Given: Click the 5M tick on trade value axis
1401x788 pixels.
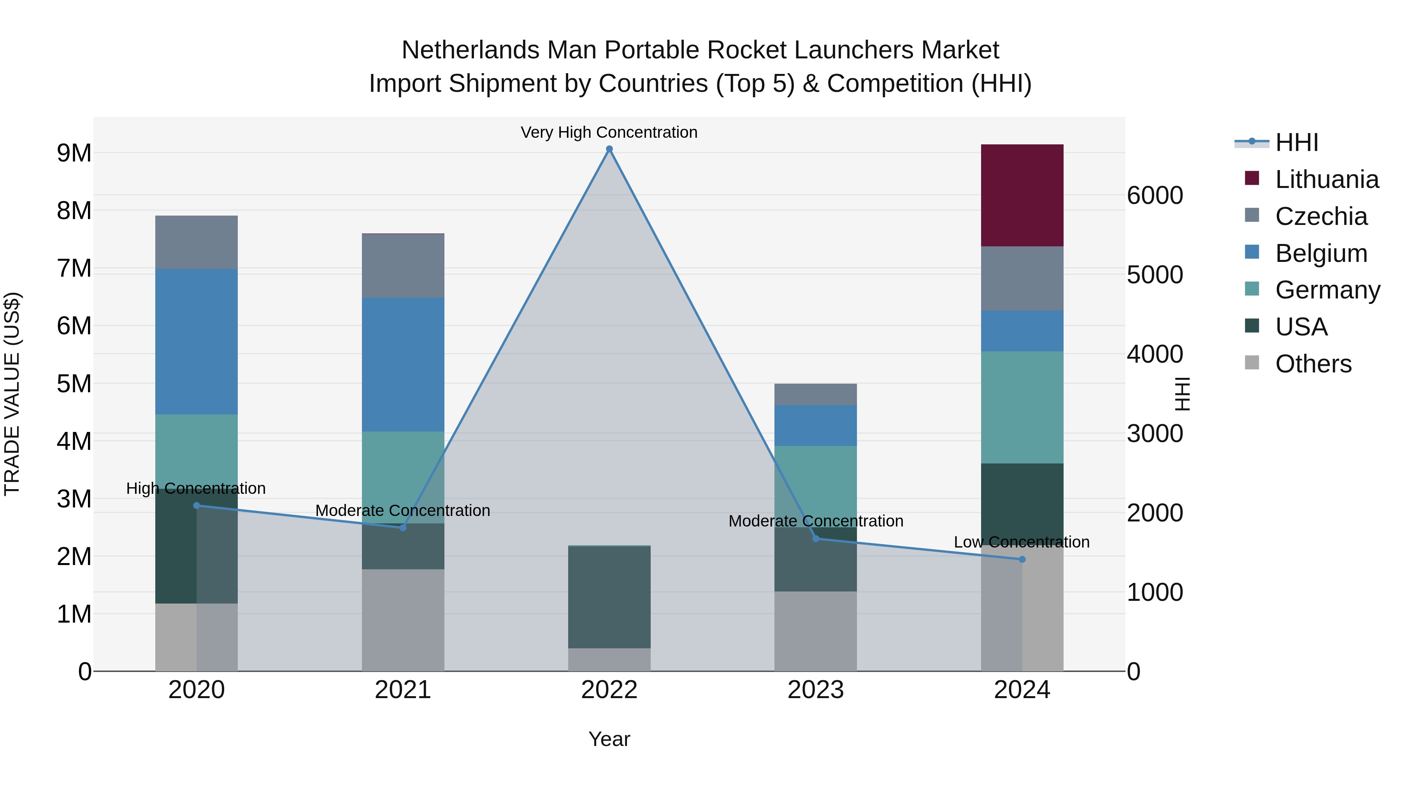Looking at the screenshot, I should [74, 383].
